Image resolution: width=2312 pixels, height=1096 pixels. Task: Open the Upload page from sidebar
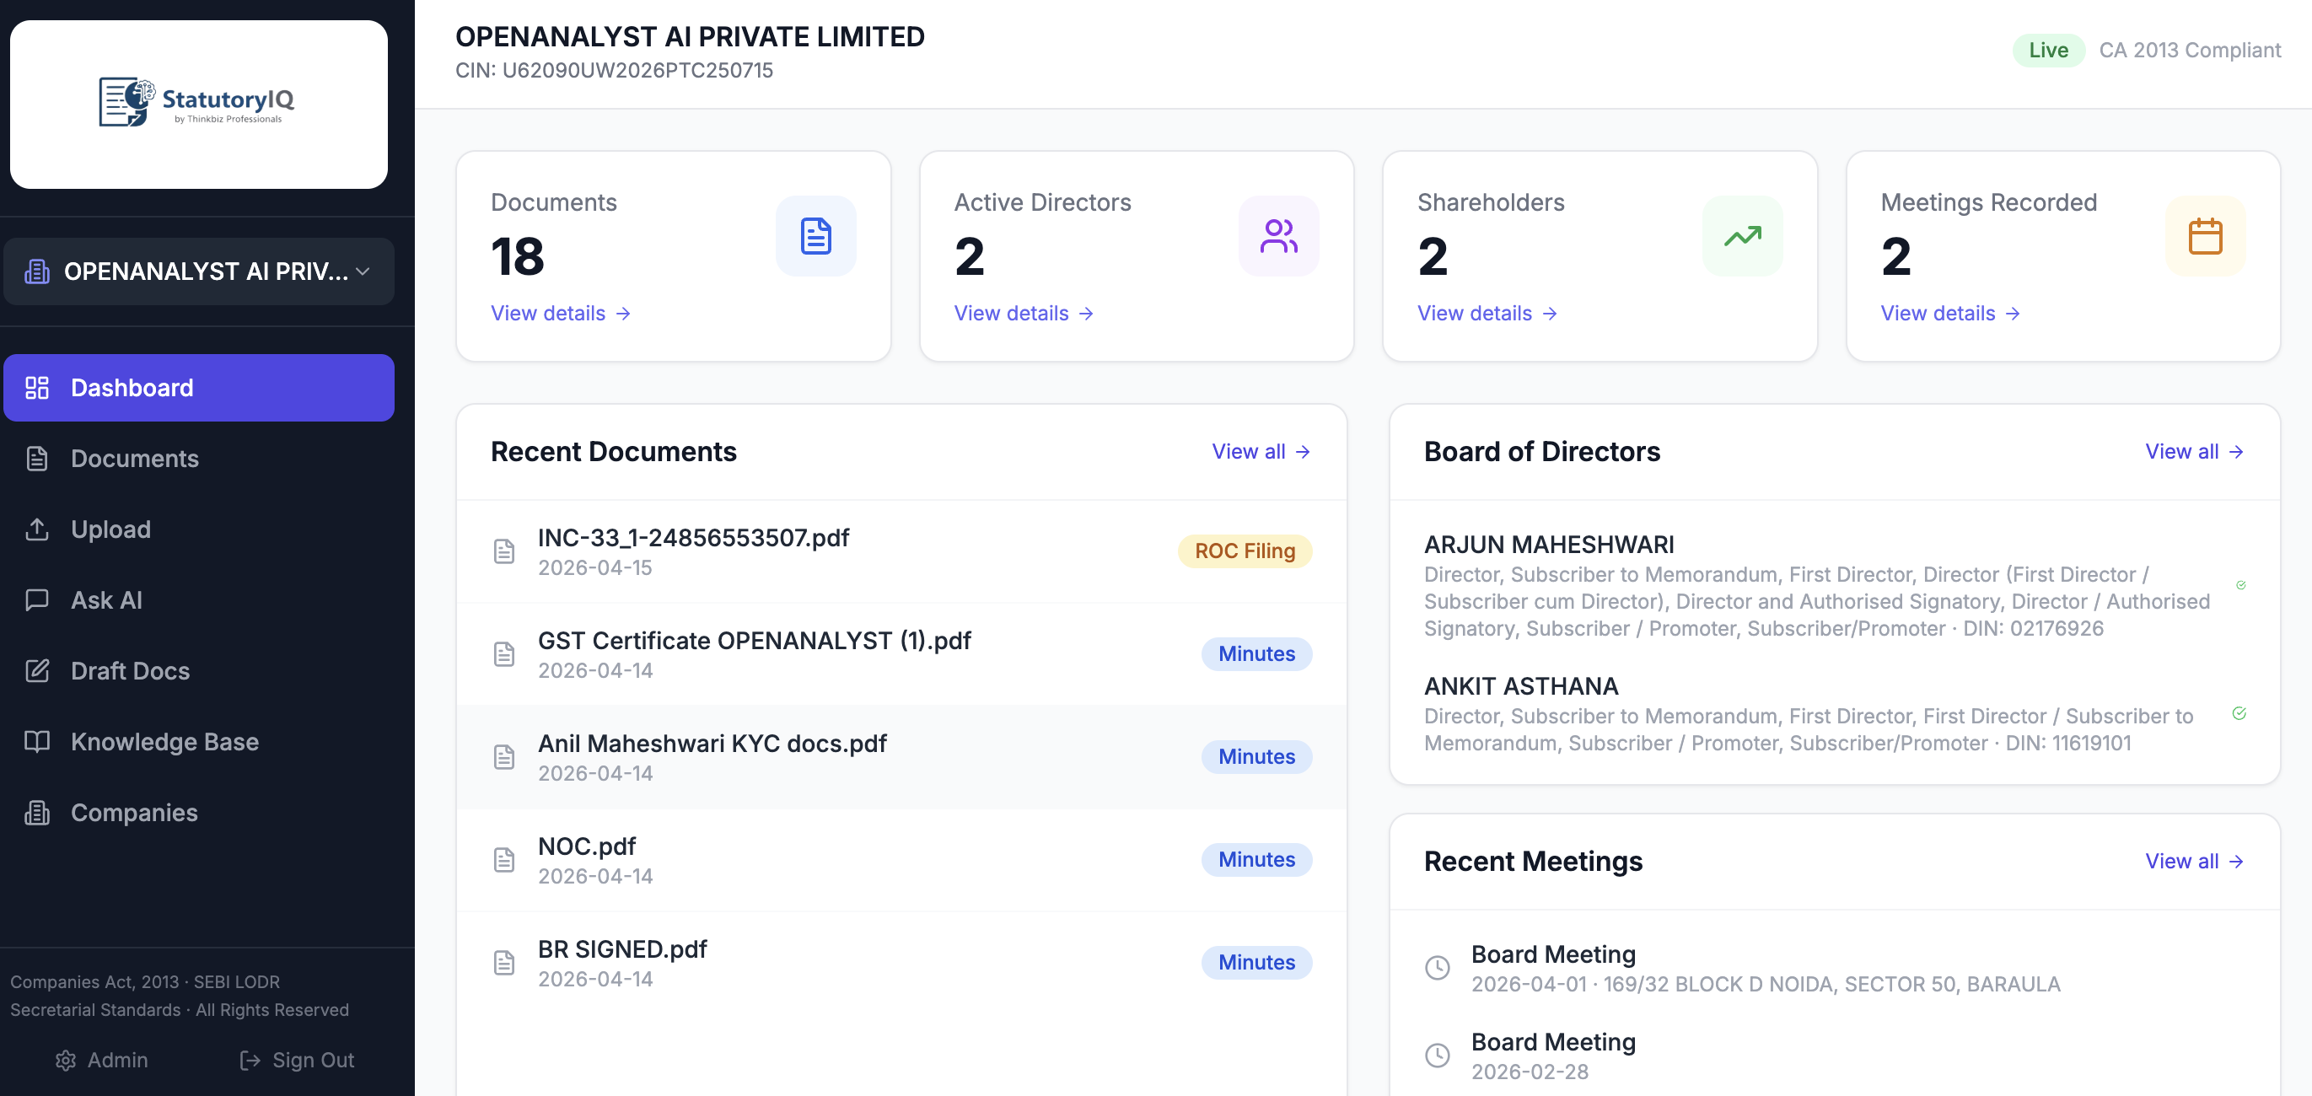198,529
